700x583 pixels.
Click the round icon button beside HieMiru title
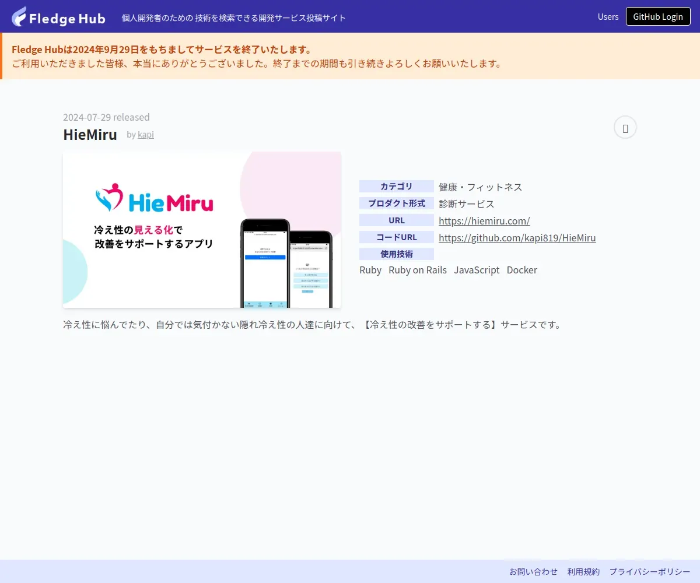(x=625, y=128)
